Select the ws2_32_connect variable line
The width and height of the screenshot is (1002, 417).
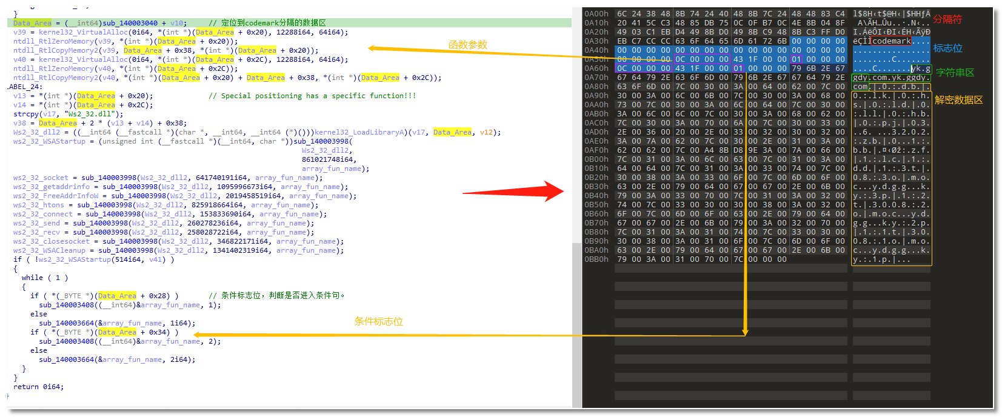pyautogui.click(x=42, y=214)
